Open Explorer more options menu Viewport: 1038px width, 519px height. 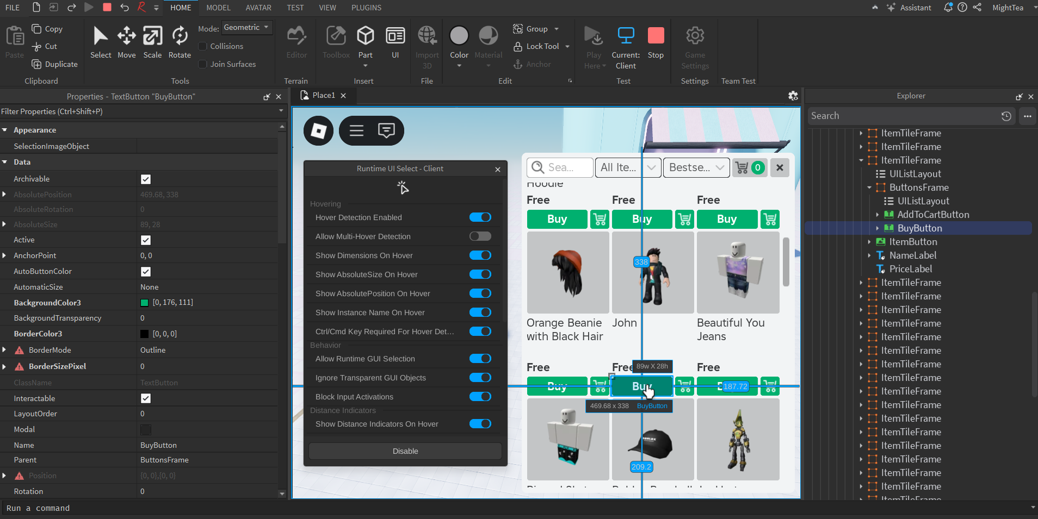[x=1027, y=116]
